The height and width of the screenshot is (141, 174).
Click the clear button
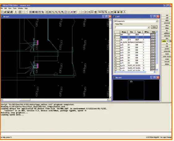[167, 25]
